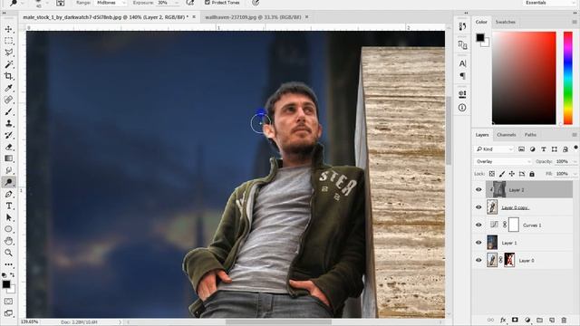The height and width of the screenshot is (326, 580).
Task: Open the Info panel icon
Action: pos(462,108)
